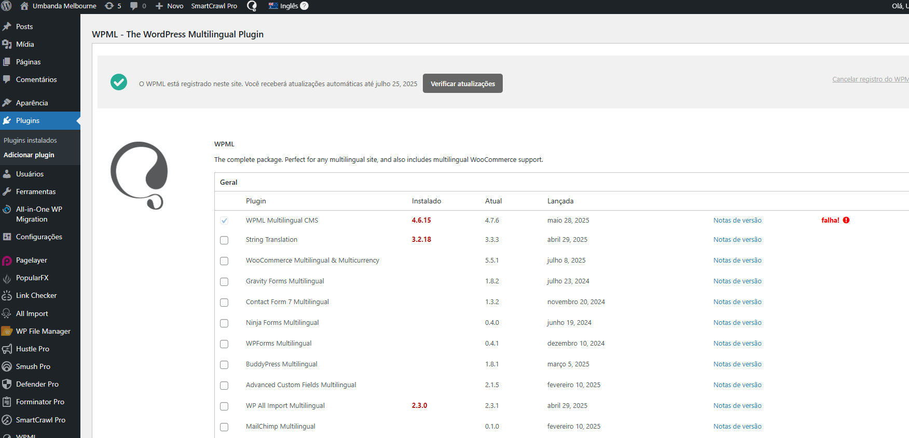This screenshot has height=438, width=909.
Task: Open the WPML logo icon in the admin bar
Action: tap(252, 6)
